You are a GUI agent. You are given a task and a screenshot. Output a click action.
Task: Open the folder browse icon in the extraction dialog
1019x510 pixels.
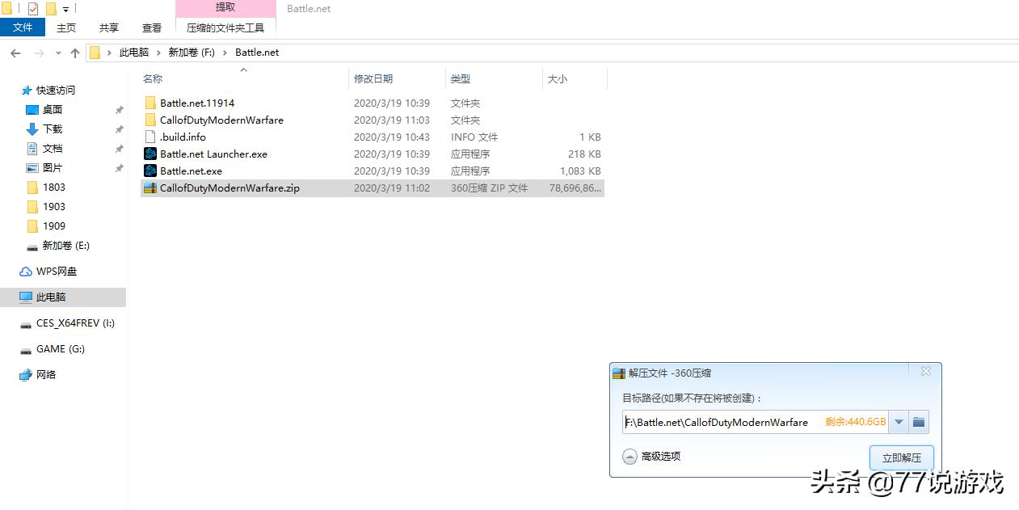pyautogui.click(x=919, y=421)
